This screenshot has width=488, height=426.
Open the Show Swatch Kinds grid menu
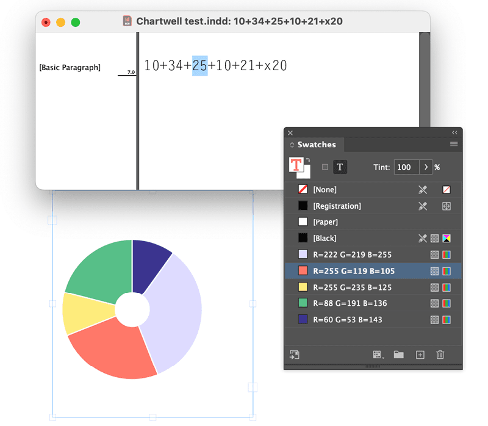pos(378,355)
